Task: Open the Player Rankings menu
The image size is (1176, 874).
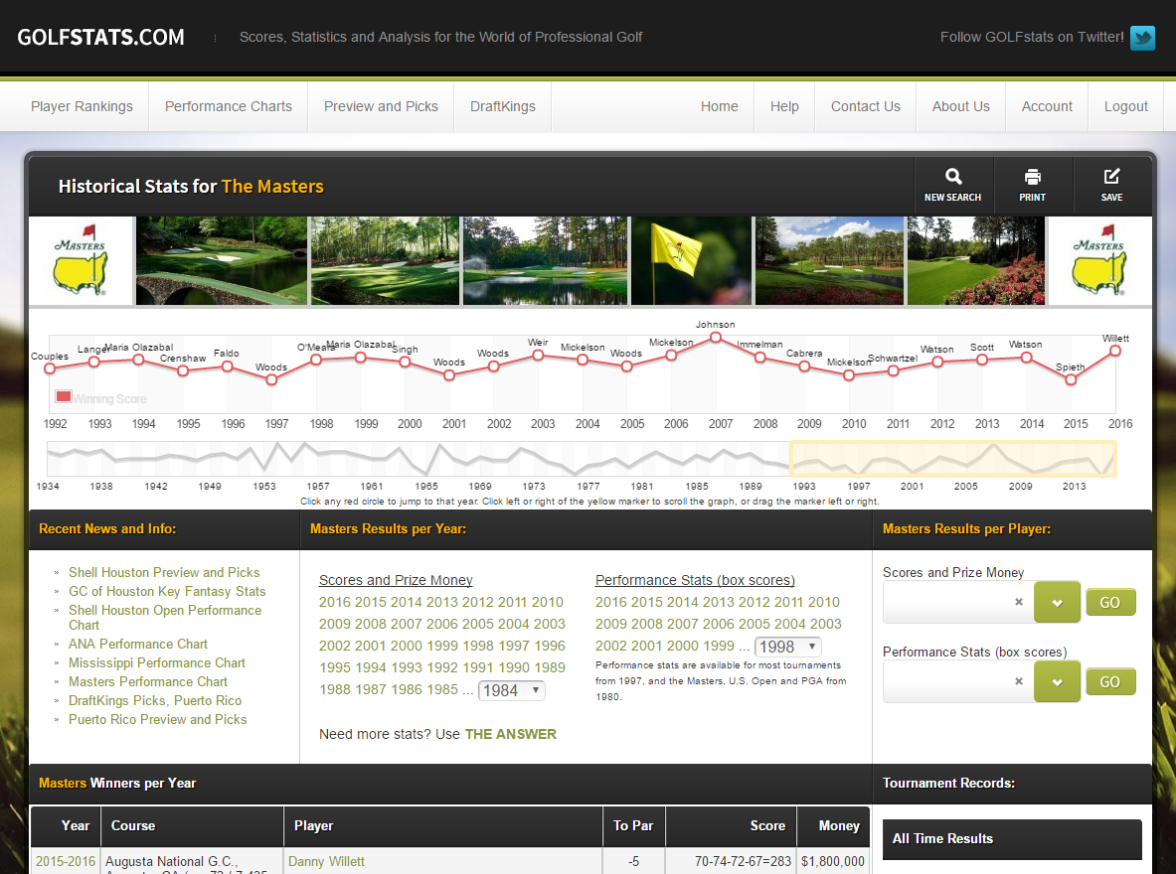Action: click(82, 106)
